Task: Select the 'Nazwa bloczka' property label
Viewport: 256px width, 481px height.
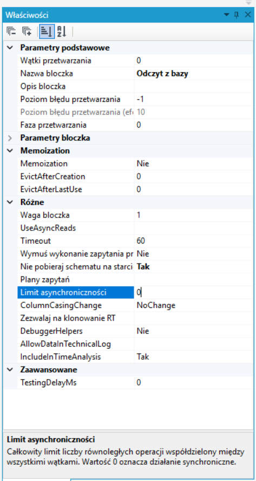Action: tap(47, 74)
